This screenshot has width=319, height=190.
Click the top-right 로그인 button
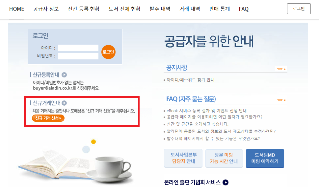coord(299,9)
